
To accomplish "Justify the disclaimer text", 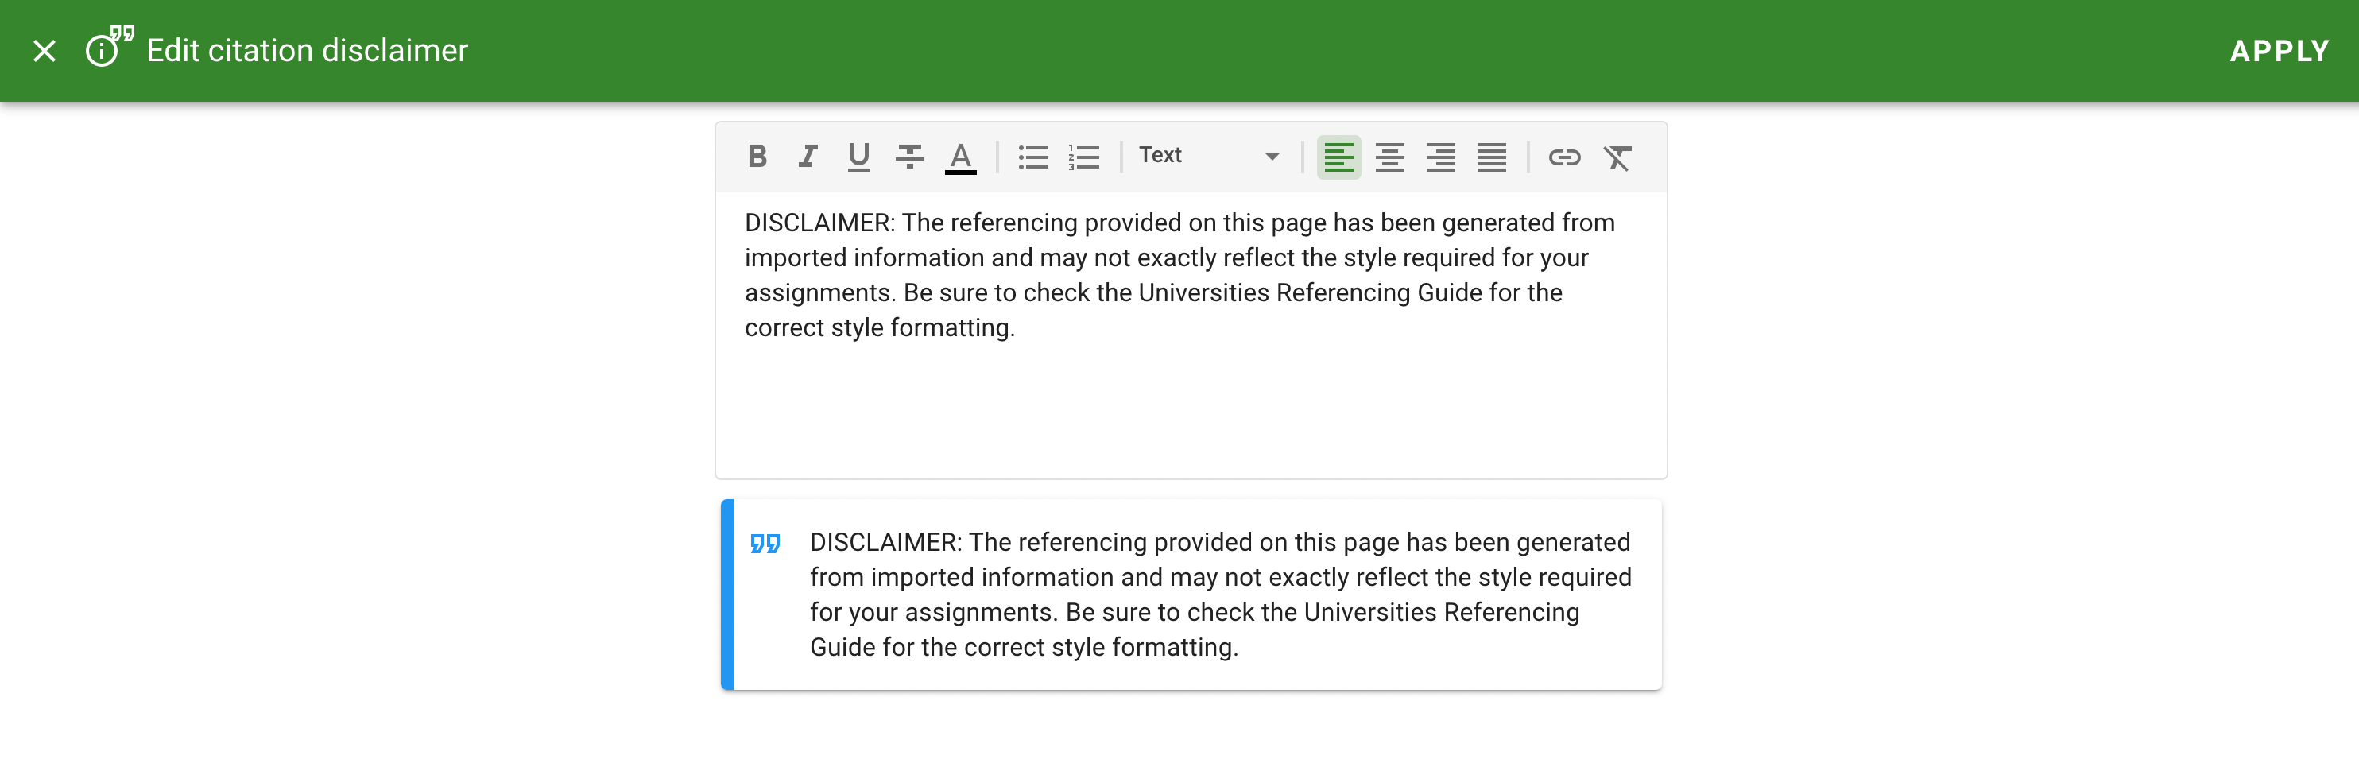I will [x=1491, y=157].
